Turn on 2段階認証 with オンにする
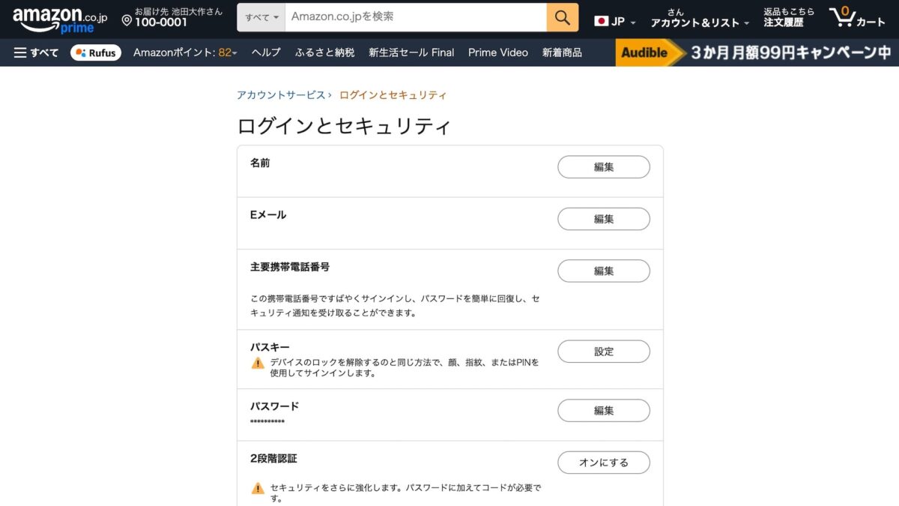Screen dimensions: 899x506 603,463
